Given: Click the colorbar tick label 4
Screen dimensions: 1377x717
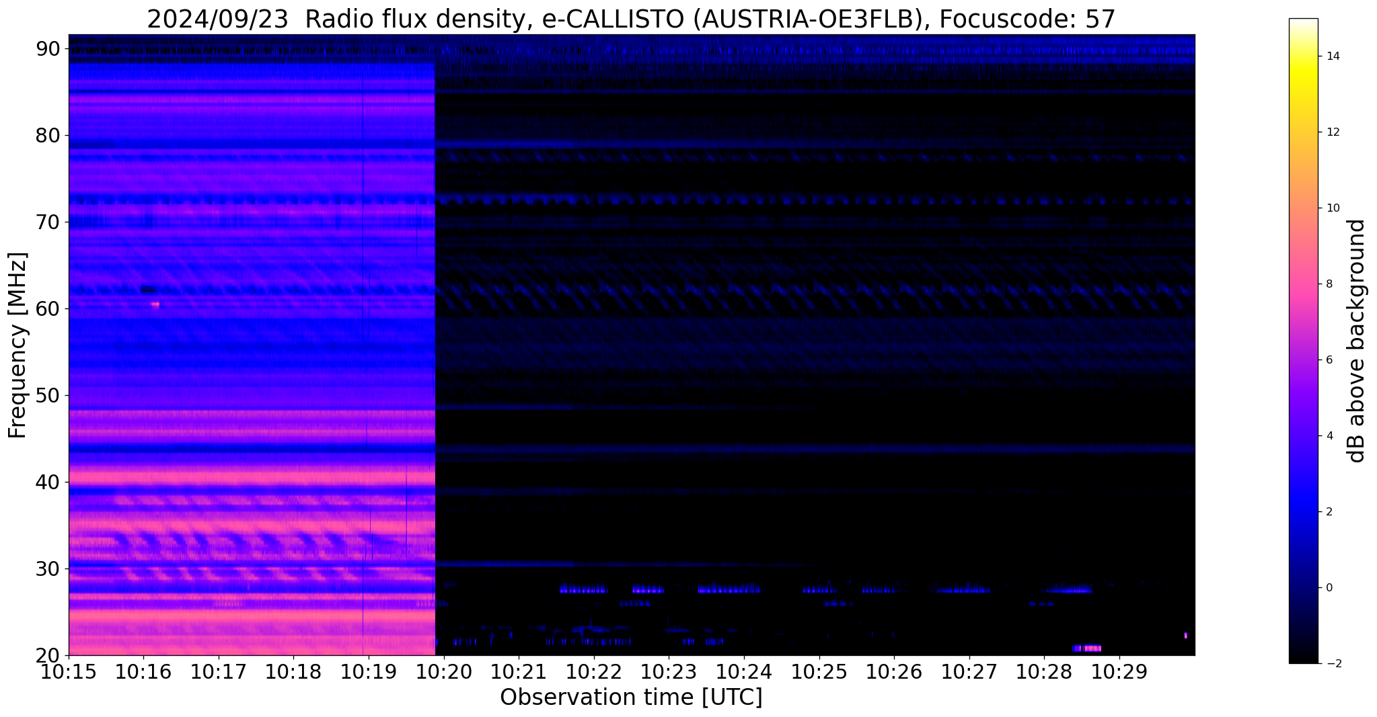Looking at the screenshot, I should (x=1329, y=436).
